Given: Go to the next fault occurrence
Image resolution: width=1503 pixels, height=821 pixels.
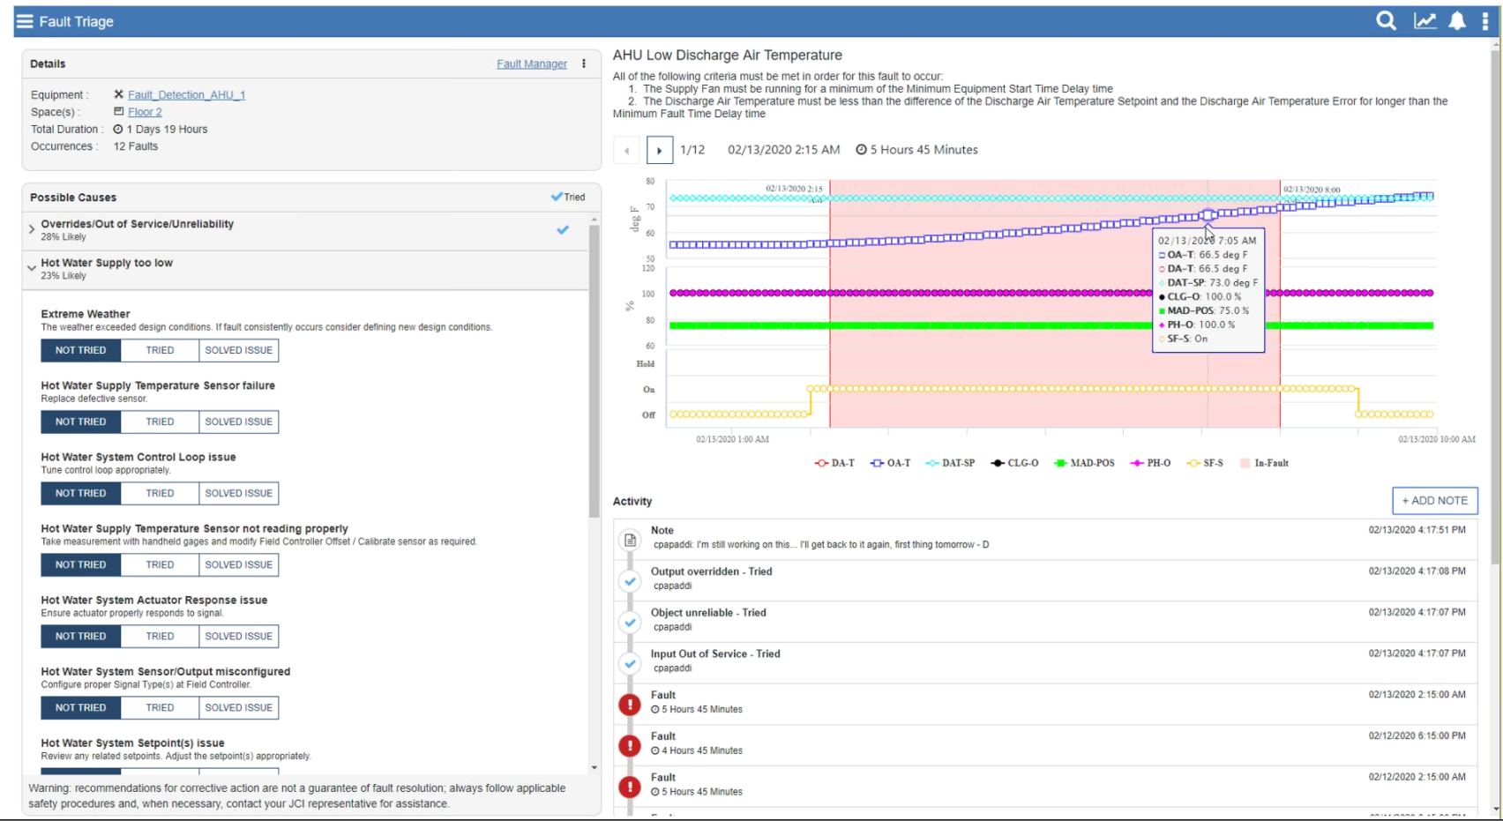Looking at the screenshot, I should (x=659, y=150).
